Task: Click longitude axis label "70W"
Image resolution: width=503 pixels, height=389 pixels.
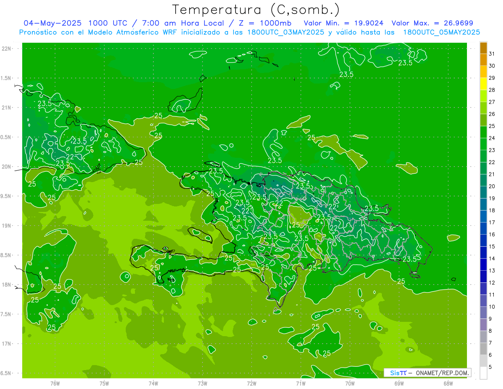Action: click(350, 383)
